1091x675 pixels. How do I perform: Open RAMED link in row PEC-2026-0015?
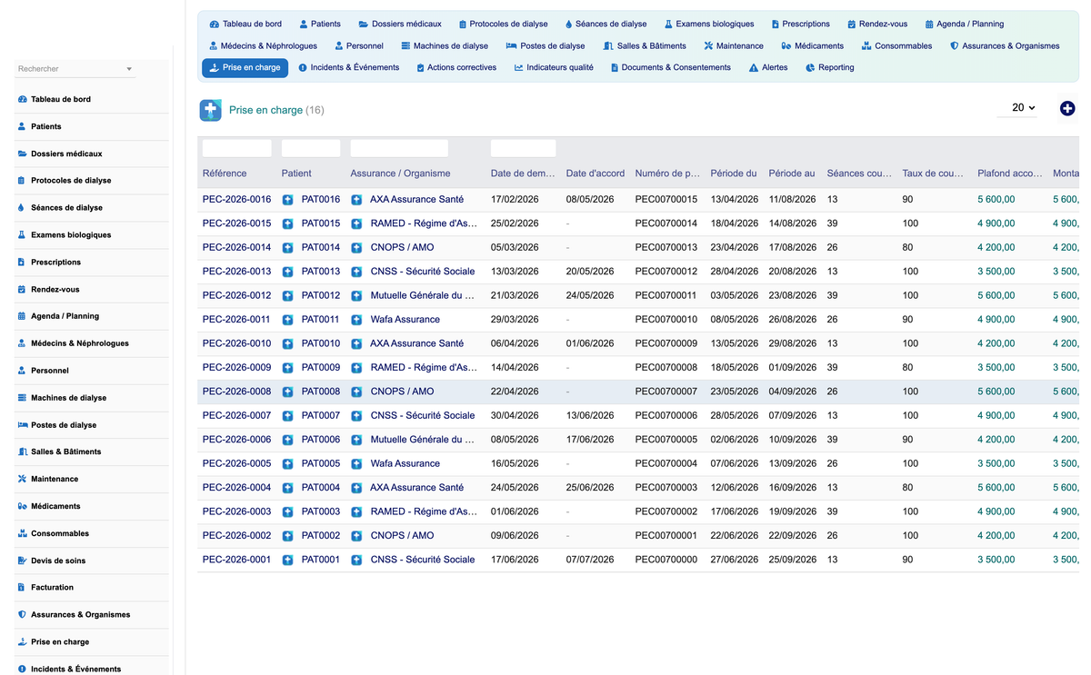tap(424, 223)
